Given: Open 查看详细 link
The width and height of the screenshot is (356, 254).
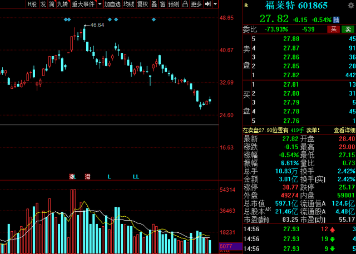Looking at the screenshot, I should 344,130.
